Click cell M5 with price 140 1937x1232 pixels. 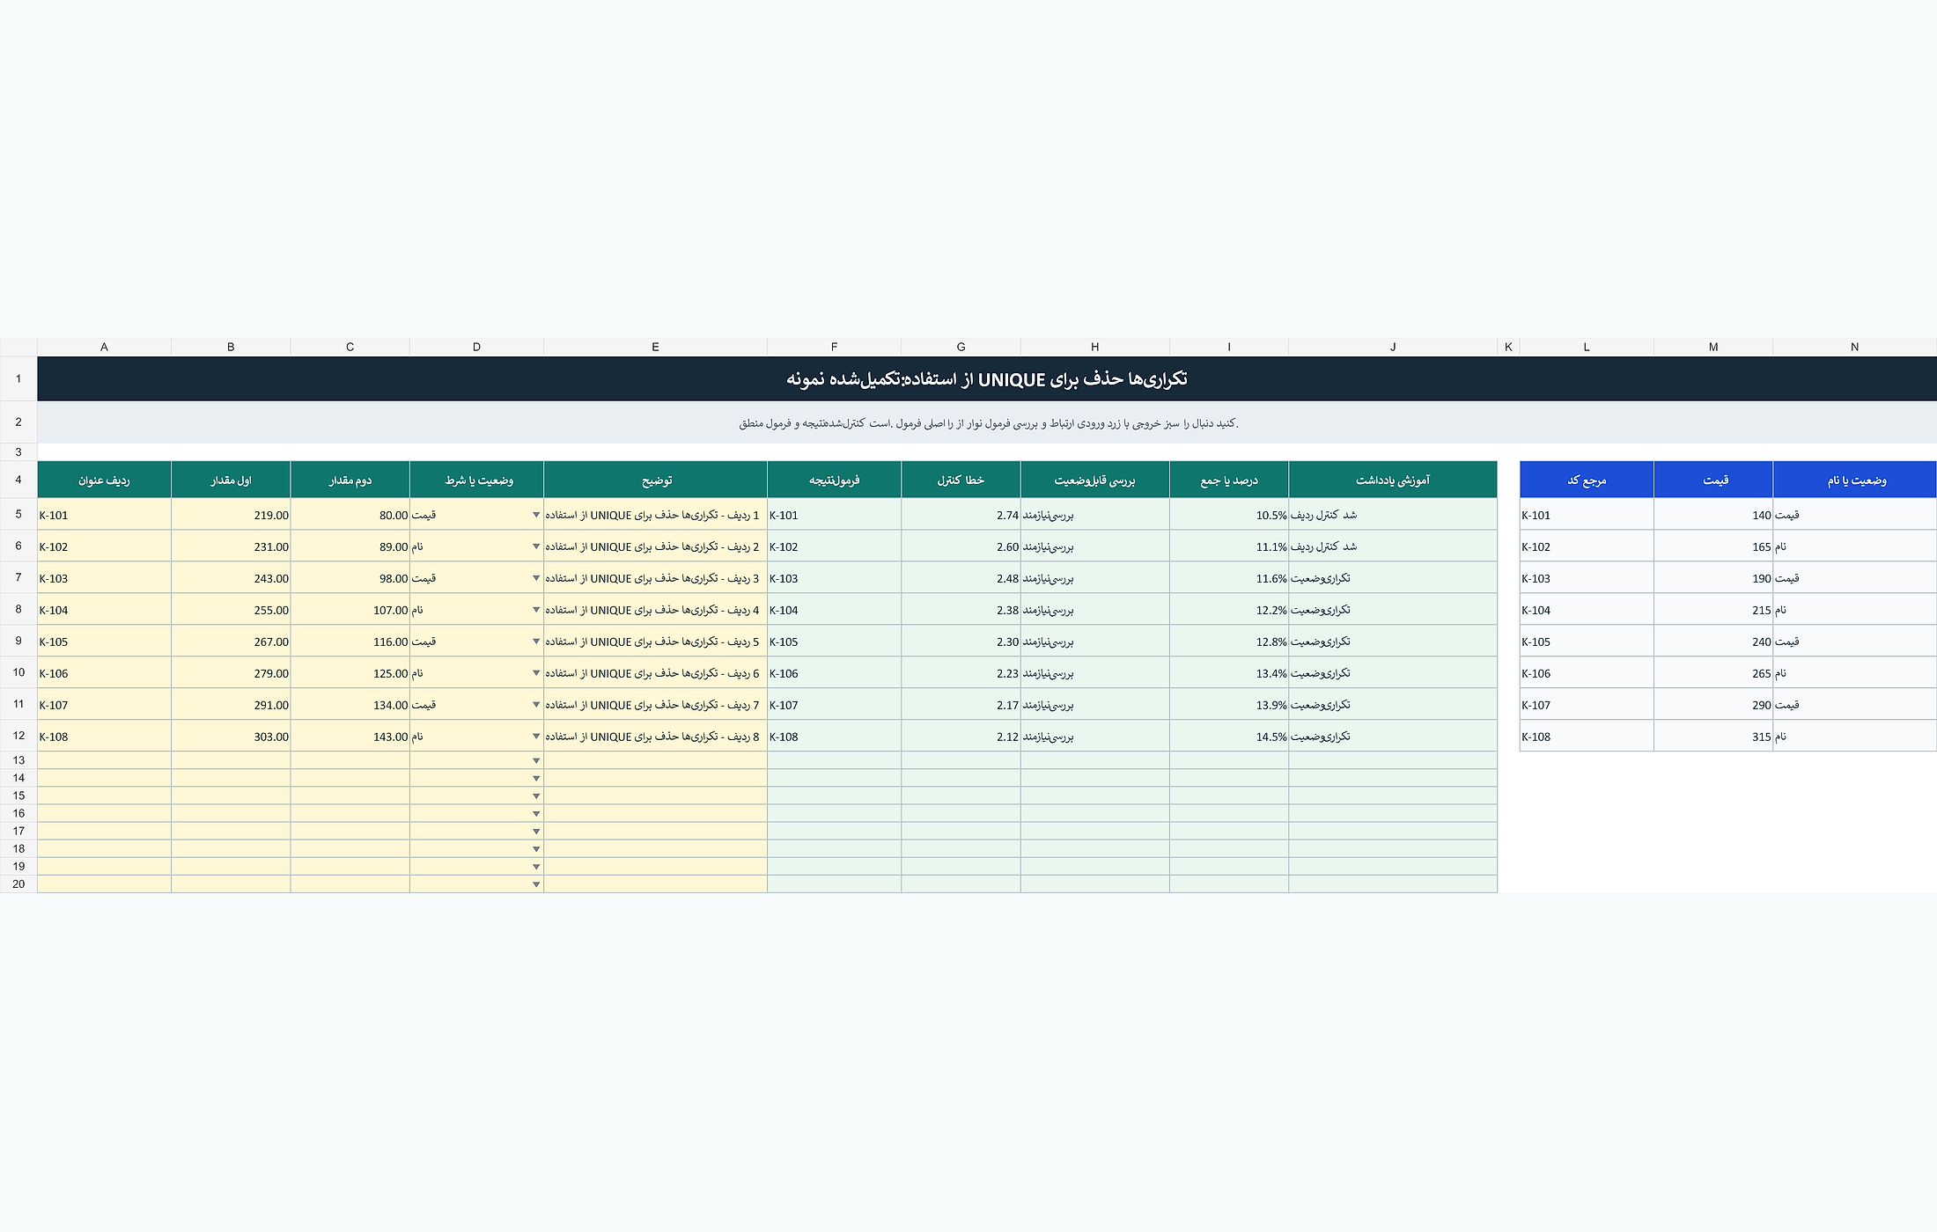(x=1713, y=515)
